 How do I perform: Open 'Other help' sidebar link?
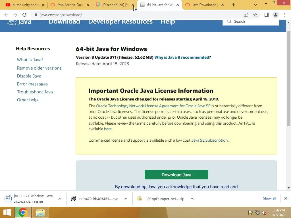click(x=27, y=100)
